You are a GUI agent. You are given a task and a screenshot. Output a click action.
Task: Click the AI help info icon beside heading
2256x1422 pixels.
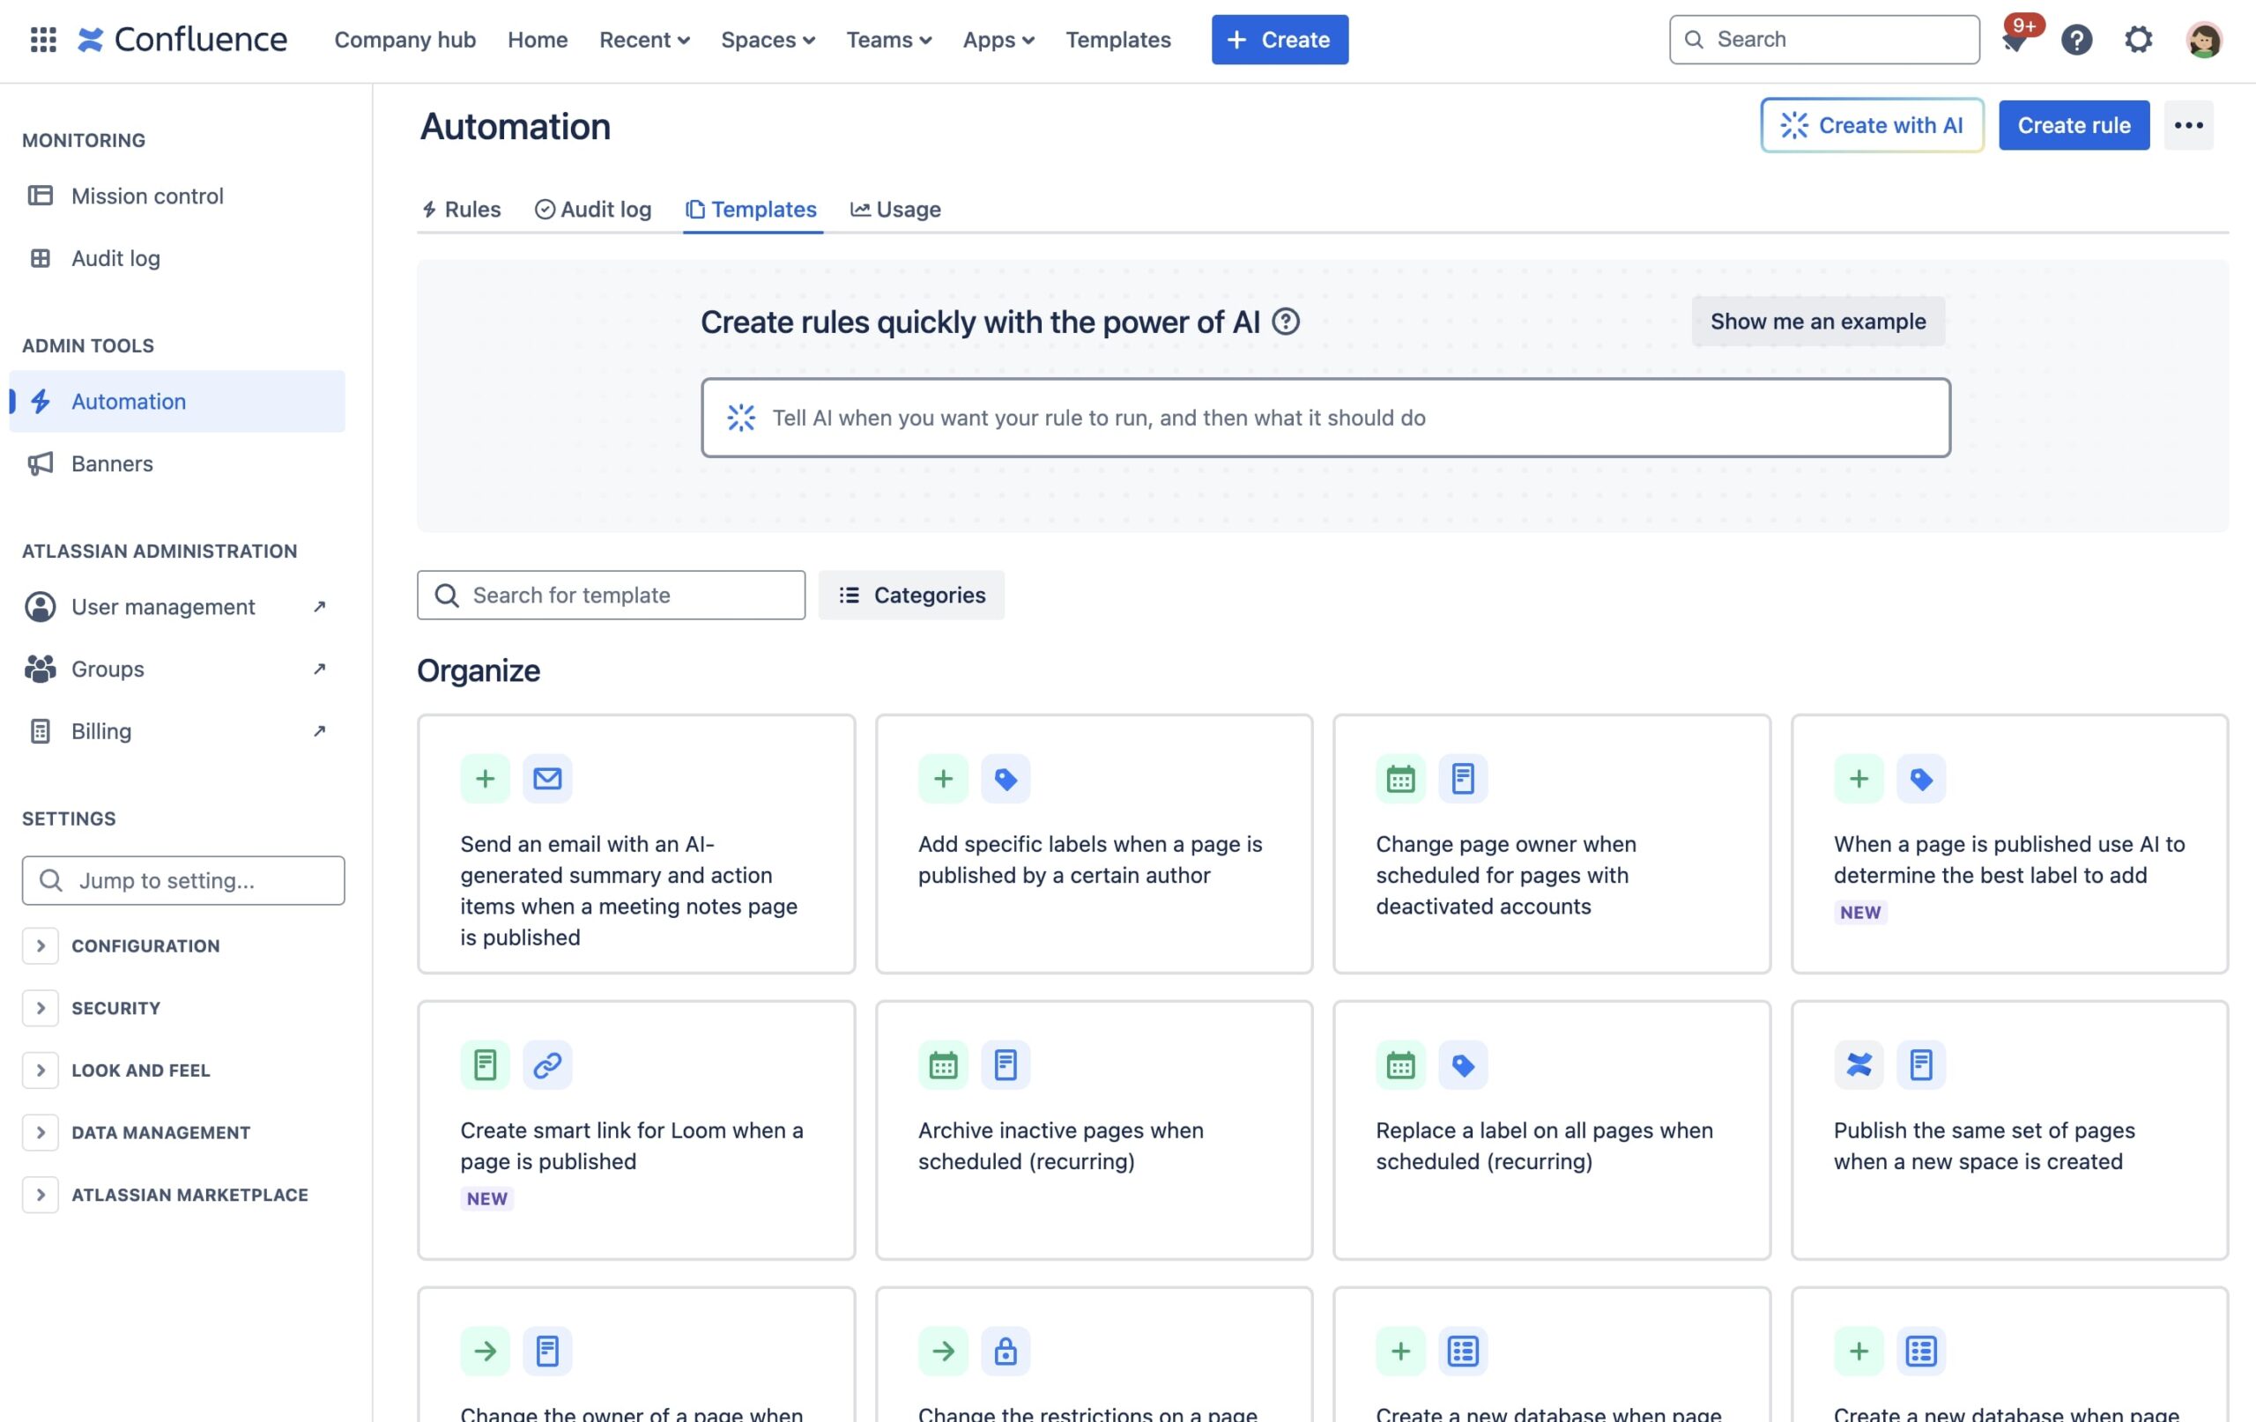pos(1286,322)
